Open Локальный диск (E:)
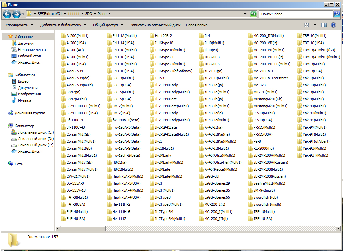The height and width of the screenshot is (251, 343). coord(36,145)
